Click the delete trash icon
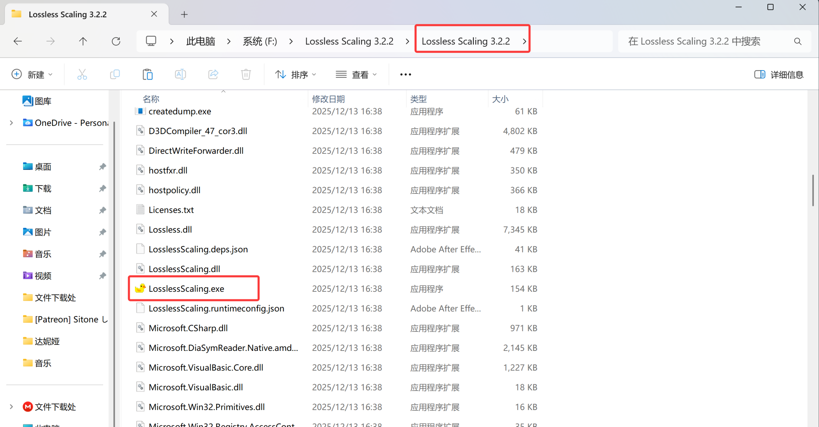 click(246, 75)
